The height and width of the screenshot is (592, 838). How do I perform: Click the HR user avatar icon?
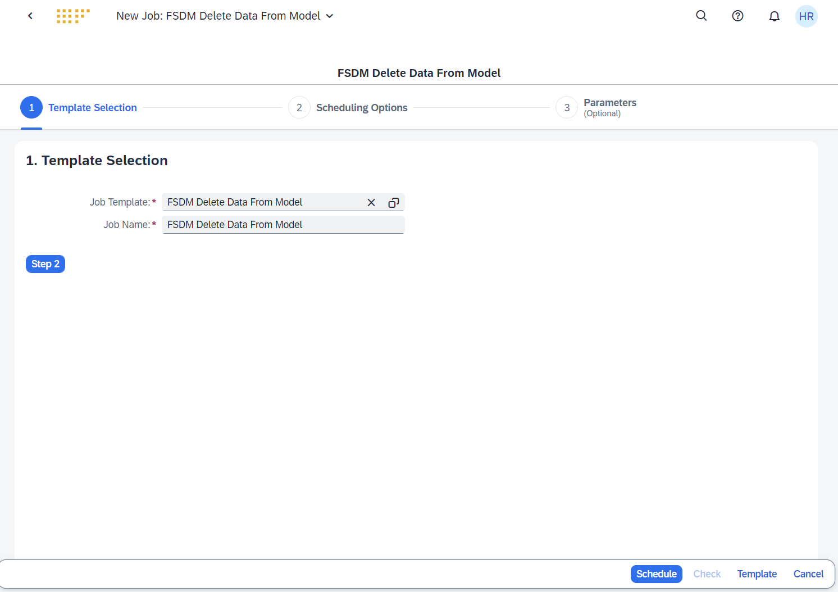[806, 16]
